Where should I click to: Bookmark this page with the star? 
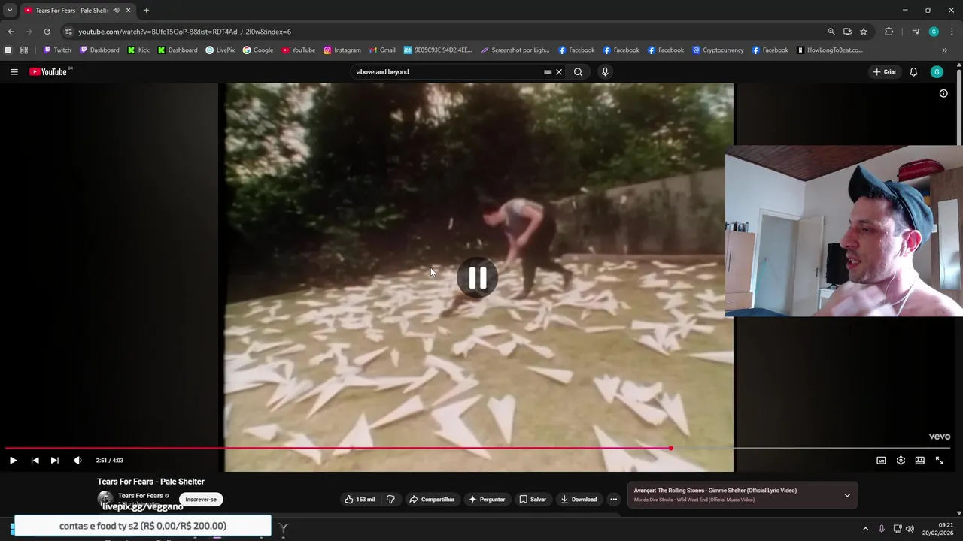tap(864, 32)
